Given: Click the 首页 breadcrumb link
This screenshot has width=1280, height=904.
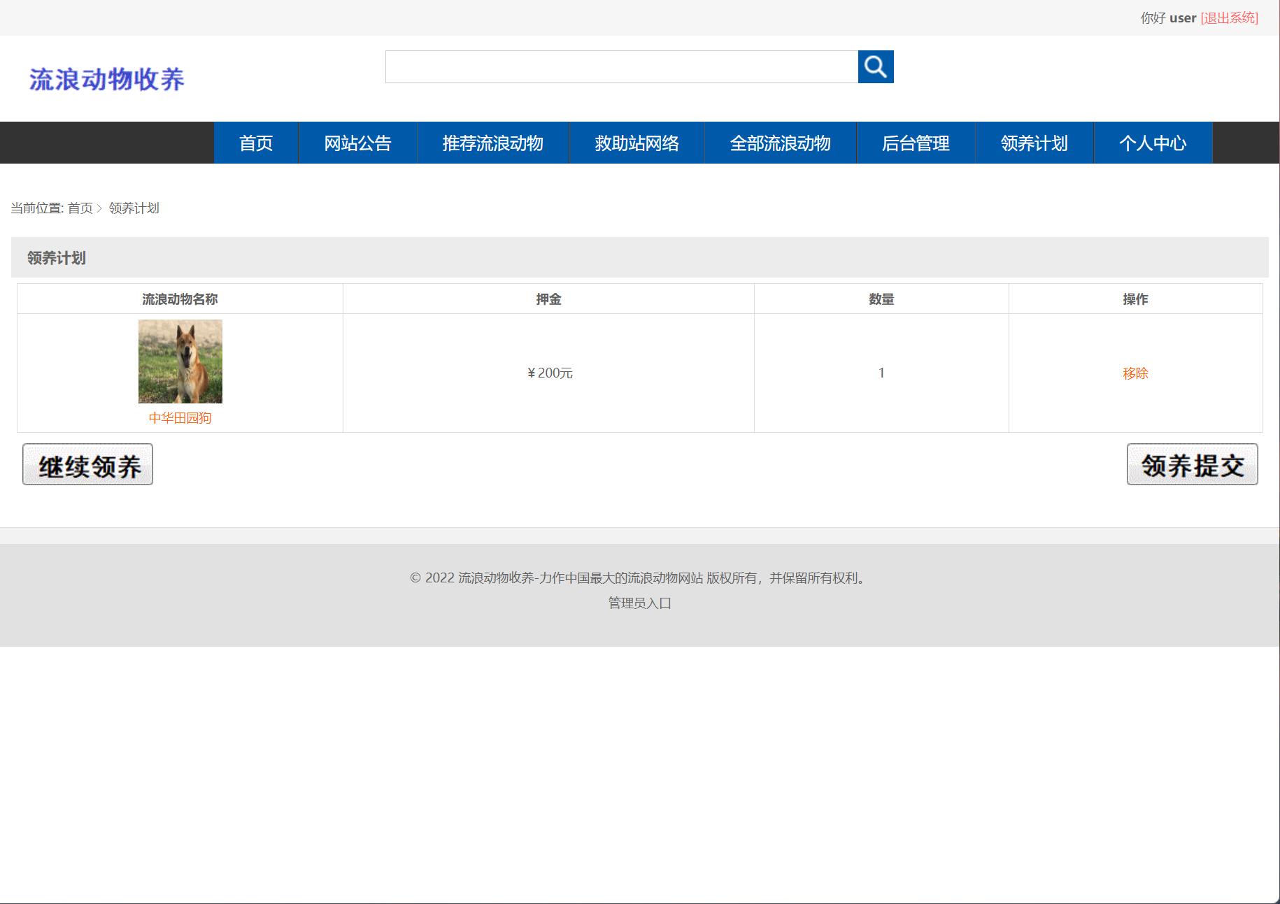Looking at the screenshot, I should (82, 208).
